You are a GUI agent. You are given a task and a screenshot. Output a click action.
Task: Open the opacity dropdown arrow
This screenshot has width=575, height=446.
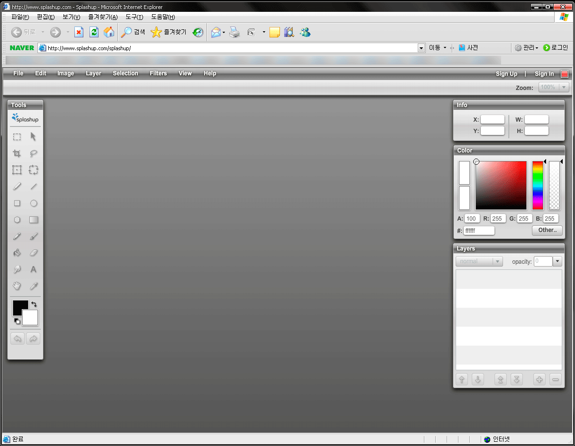pyautogui.click(x=557, y=261)
